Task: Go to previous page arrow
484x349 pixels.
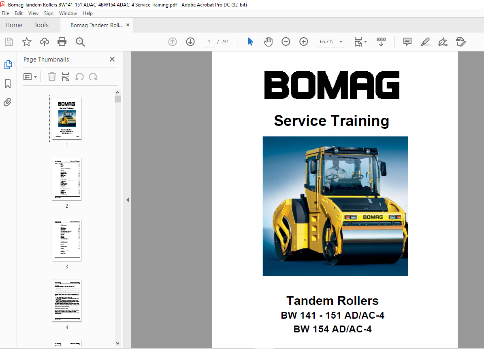Action: coord(173,42)
